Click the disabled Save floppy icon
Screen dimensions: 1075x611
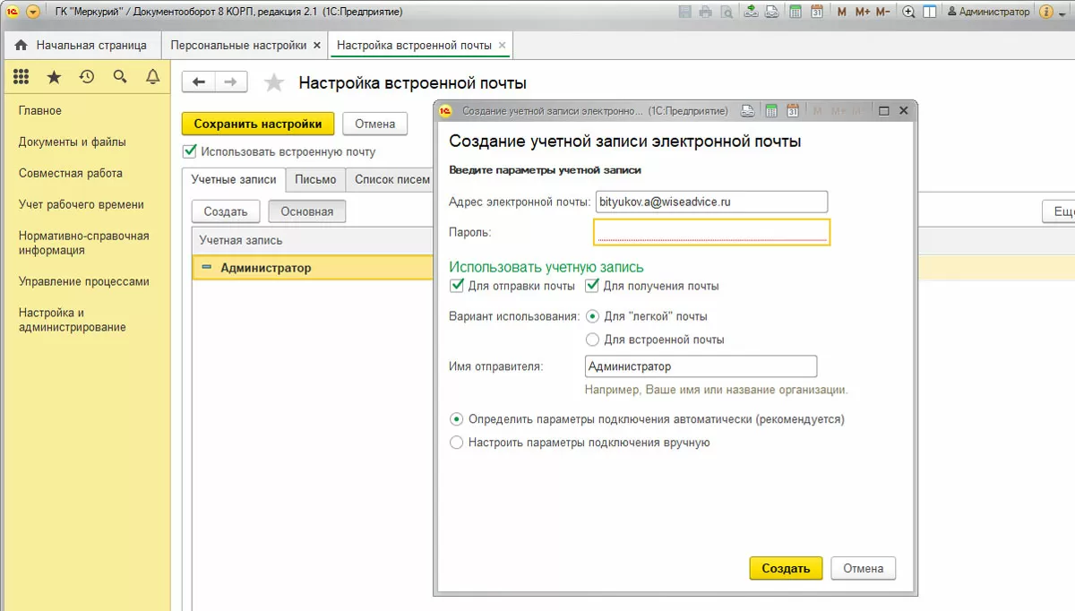(x=685, y=13)
